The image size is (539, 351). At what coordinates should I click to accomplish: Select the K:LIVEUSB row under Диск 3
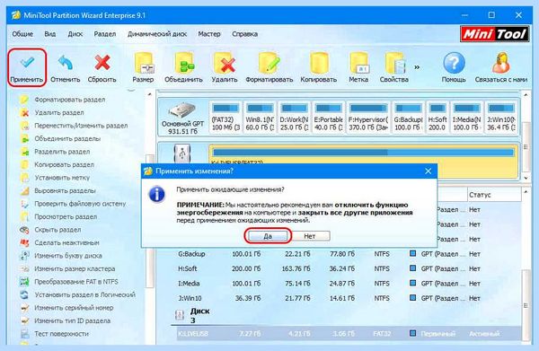[349, 334]
